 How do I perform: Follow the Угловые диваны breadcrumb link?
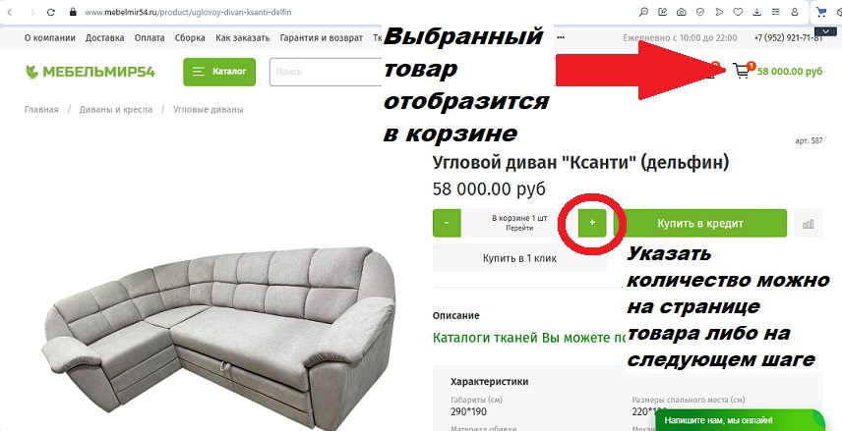click(x=208, y=109)
